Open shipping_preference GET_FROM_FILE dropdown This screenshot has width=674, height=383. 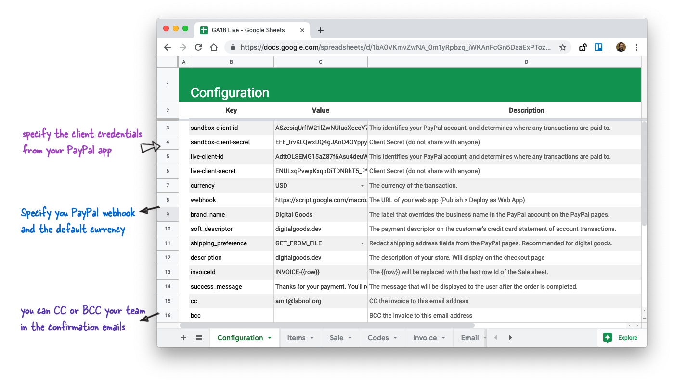tap(363, 243)
